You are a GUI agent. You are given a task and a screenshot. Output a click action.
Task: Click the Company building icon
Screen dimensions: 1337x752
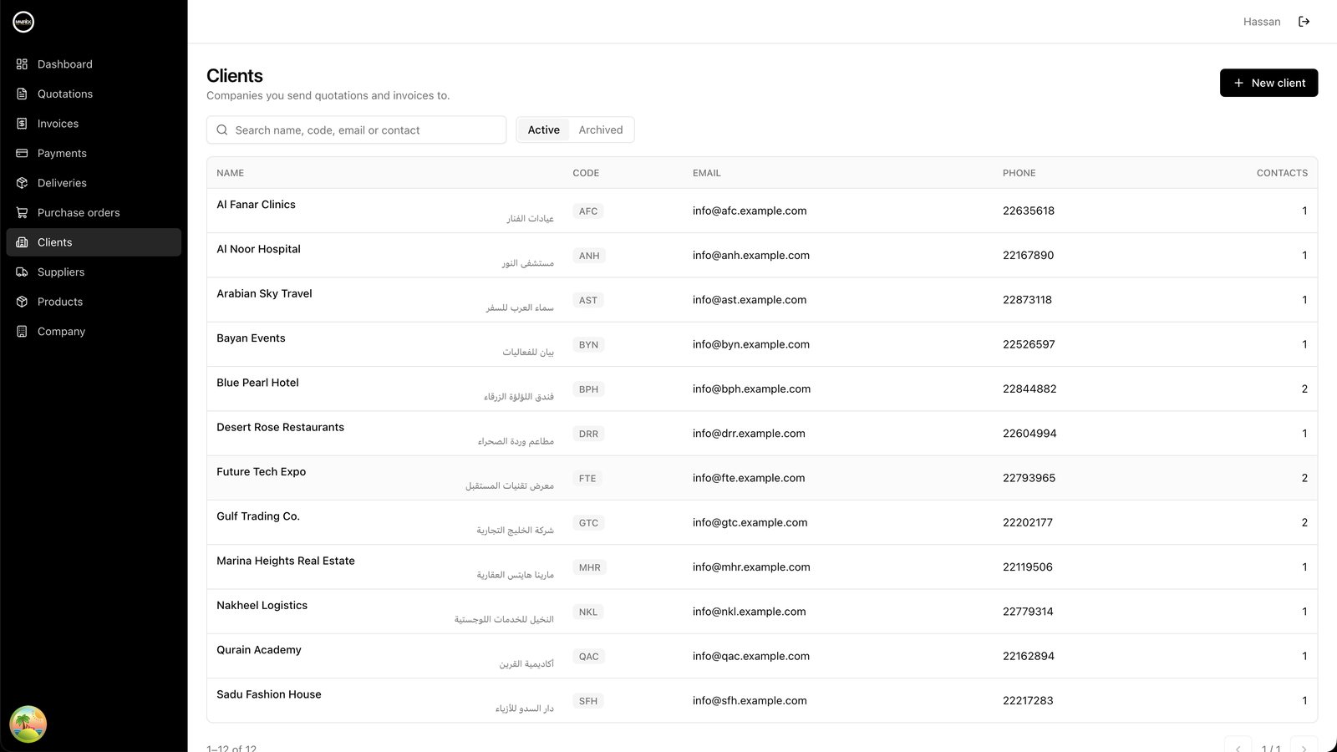coord(22,331)
